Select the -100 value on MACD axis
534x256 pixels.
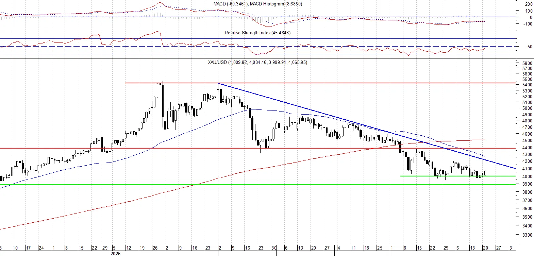coord(528,24)
